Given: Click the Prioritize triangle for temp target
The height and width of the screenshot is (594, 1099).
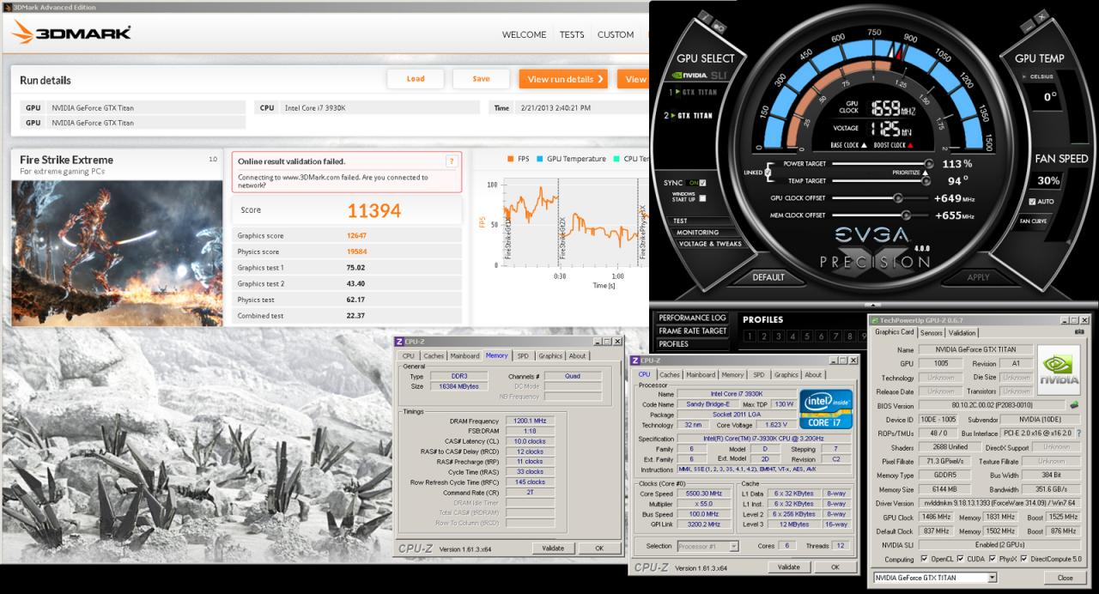Looking at the screenshot, I should (x=925, y=173).
